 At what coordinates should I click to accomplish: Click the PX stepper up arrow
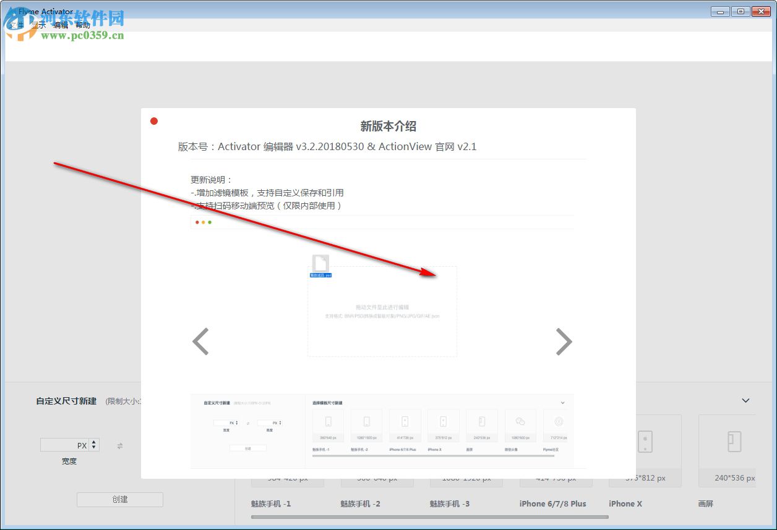[x=93, y=442]
